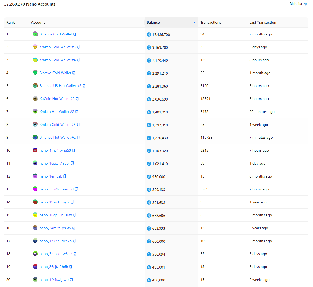
Task: Open Binance Cold Wallet account
Action: tap(56, 34)
